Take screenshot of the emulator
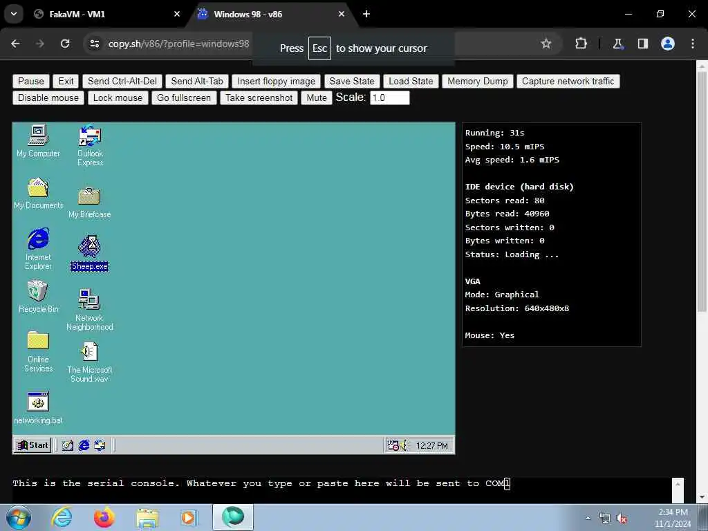708x531 pixels. tap(259, 98)
